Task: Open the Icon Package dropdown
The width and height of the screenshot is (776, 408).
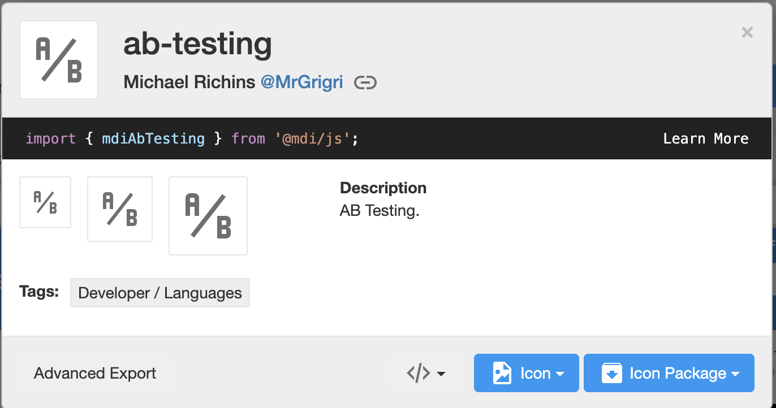Action: pyautogui.click(x=669, y=373)
